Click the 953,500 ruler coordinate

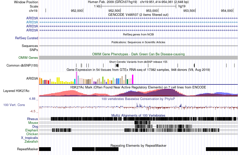pos(189,11)
